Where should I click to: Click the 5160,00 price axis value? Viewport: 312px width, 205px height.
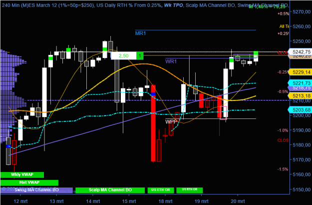point(302,174)
